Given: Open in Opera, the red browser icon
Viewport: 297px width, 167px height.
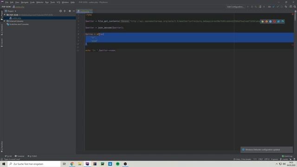Looking at the screenshot, I should click(274, 21).
